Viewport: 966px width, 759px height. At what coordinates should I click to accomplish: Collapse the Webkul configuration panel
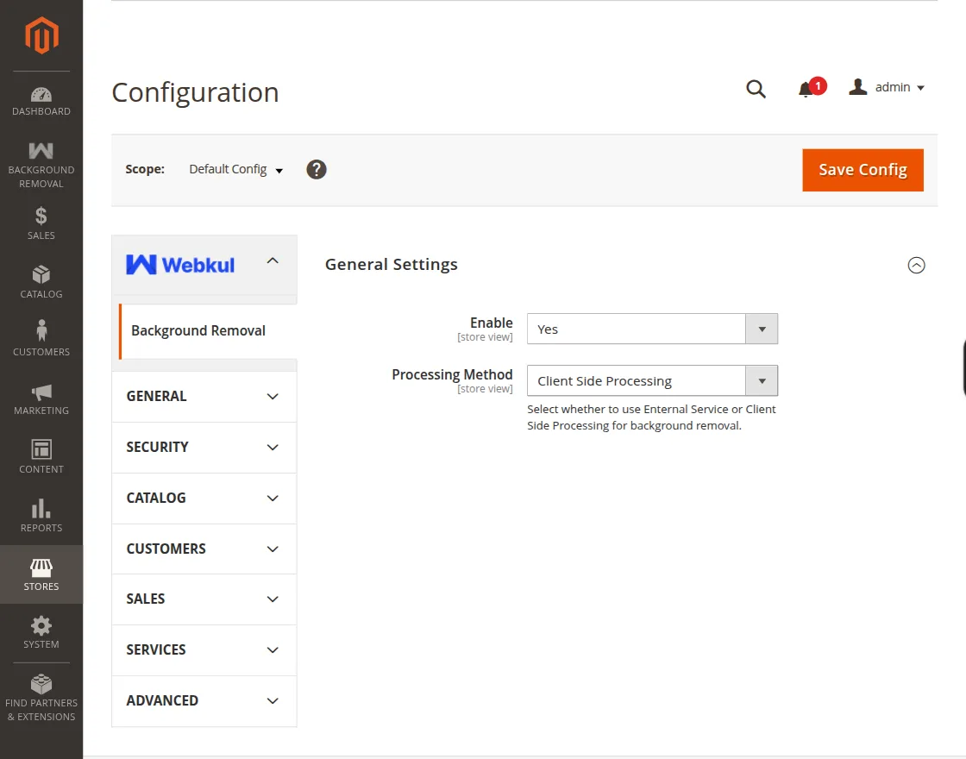pyautogui.click(x=273, y=260)
